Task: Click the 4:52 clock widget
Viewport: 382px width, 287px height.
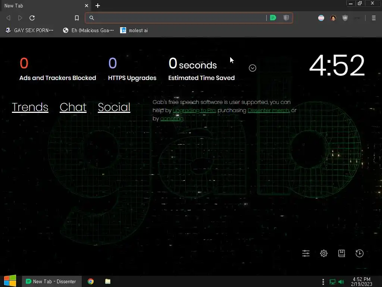Action: click(x=337, y=65)
